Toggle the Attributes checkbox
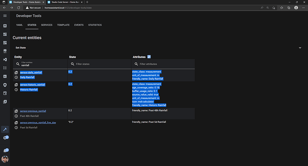Viewport: 308px width, 166px height. pyautogui.click(x=149, y=57)
